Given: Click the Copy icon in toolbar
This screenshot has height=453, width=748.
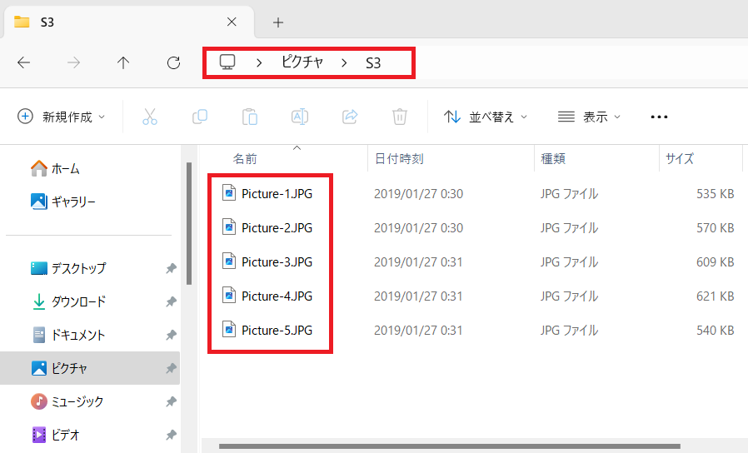Looking at the screenshot, I should pyautogui.click(x=200, y=117).
